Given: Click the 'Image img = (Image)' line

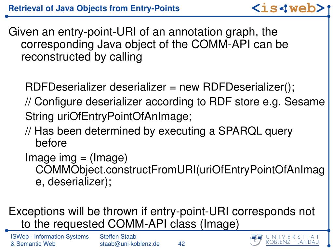Looking at the screenshot, I should pyautogui.click(x=76, y=158).
